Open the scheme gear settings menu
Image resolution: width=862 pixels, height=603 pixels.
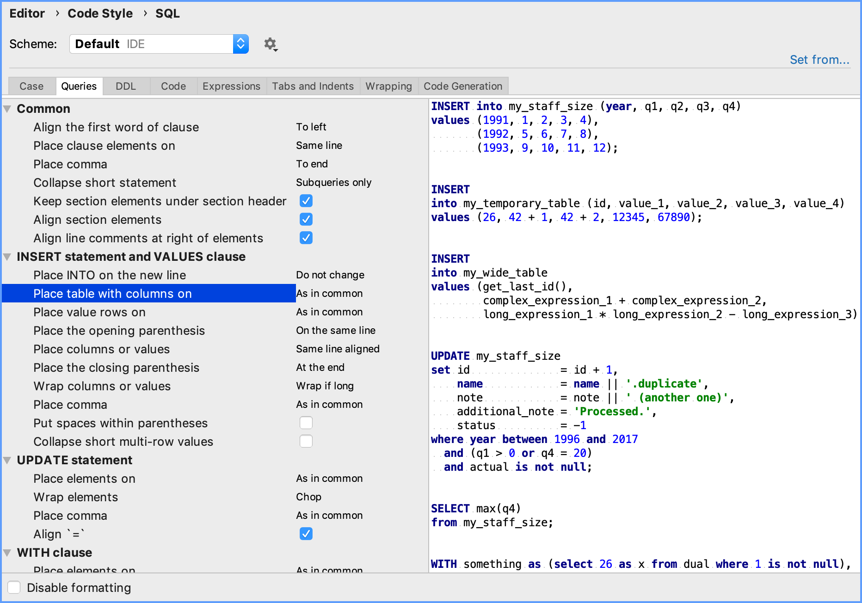pyautogui.click(x=271, y=44)
